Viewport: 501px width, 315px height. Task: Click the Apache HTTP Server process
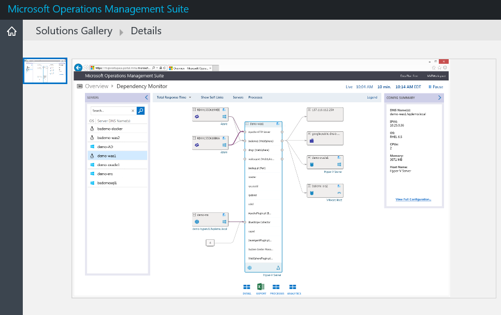click(260, 132)
